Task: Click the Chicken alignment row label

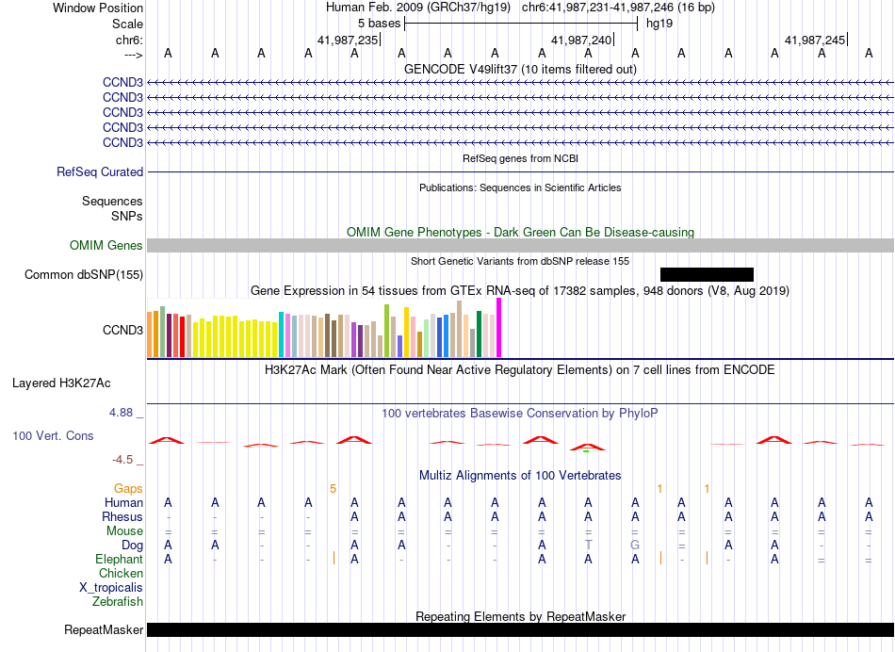Action: pos(121,573)
